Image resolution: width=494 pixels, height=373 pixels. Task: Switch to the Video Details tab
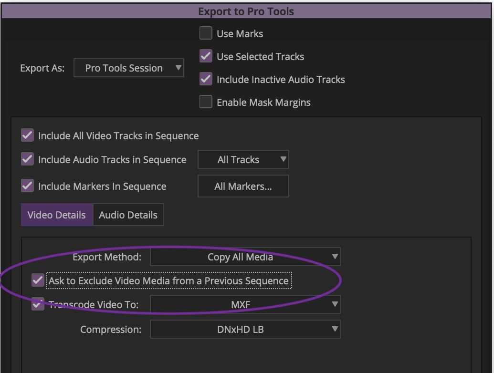pyautogui.click(x=56, y=215)
